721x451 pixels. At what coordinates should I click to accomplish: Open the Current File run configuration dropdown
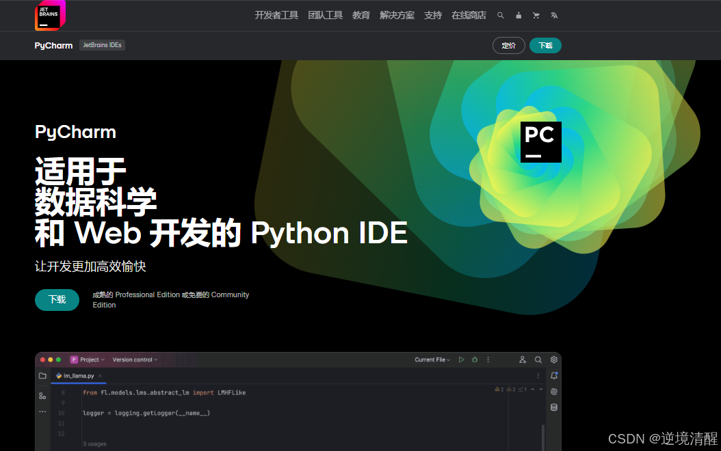pos(432,359)
